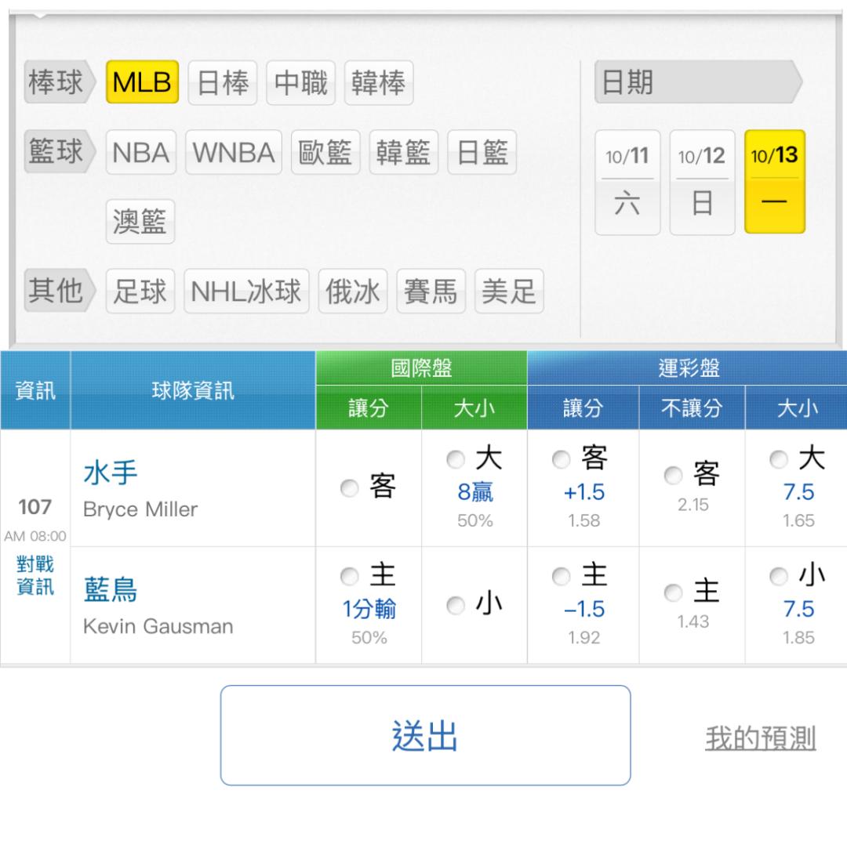The image size is (847, 844).
Task: Select 運彩盤 客 +1.5 radio option
Action: tap(561, 459)
